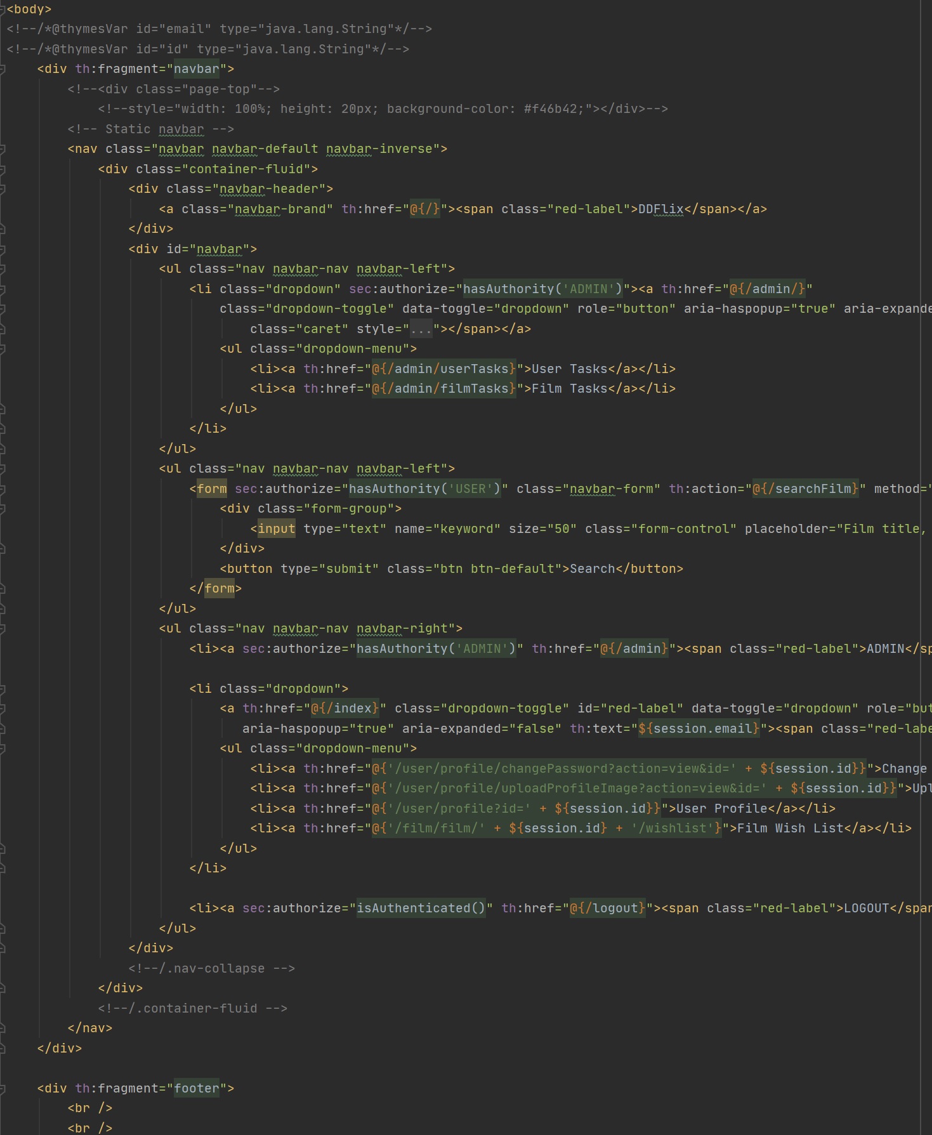Collapse the navbar-header div fold marker

pyautogui.click(x=3, y=189)
